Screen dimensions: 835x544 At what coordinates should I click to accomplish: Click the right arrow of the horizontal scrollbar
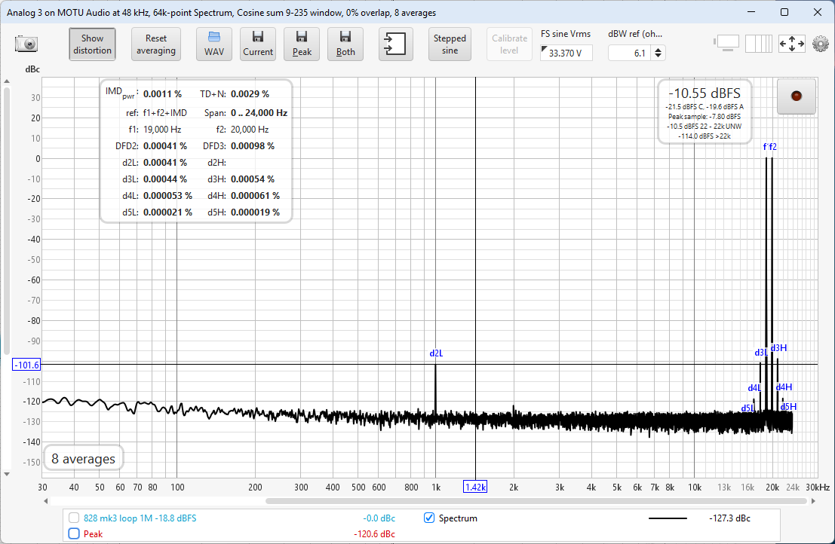click(813, 501)
